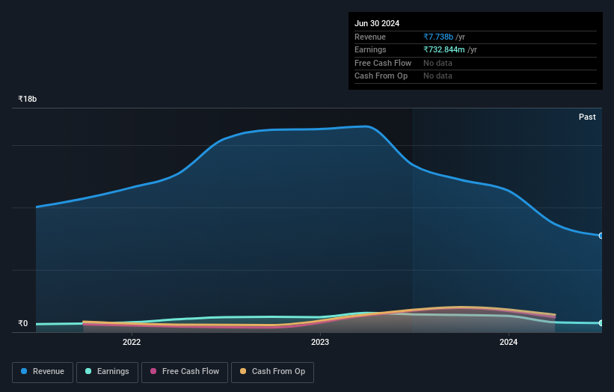Click the ₹0 y-axis label
The image size is (614, 392).
pos(23,323)
